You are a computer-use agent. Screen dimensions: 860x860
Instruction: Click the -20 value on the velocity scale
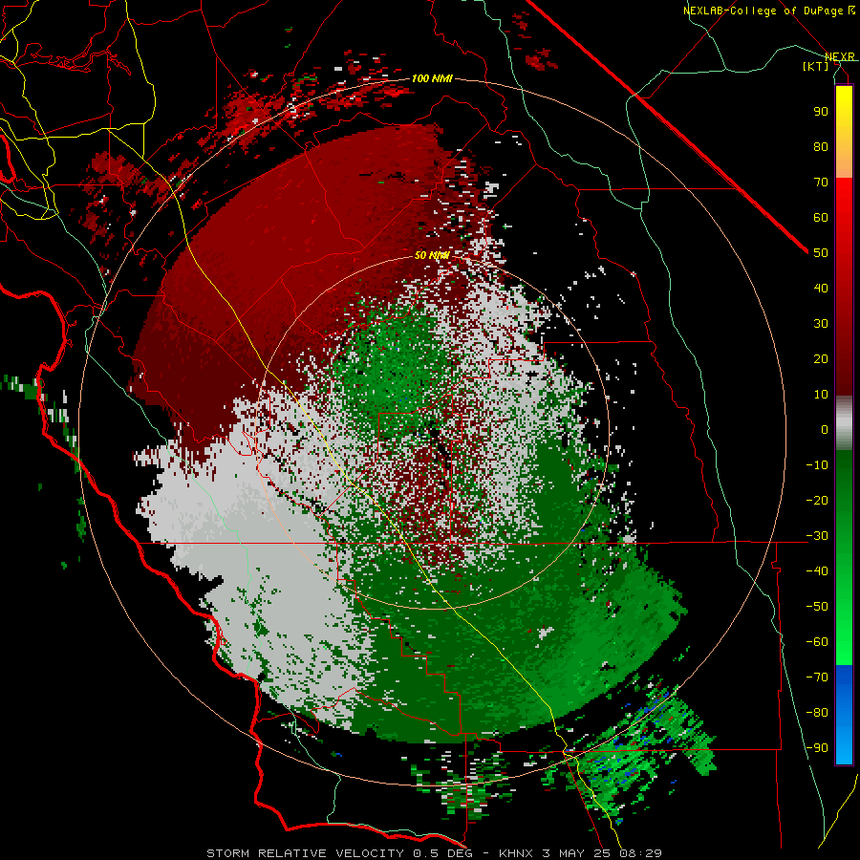(x=817, y=500)
